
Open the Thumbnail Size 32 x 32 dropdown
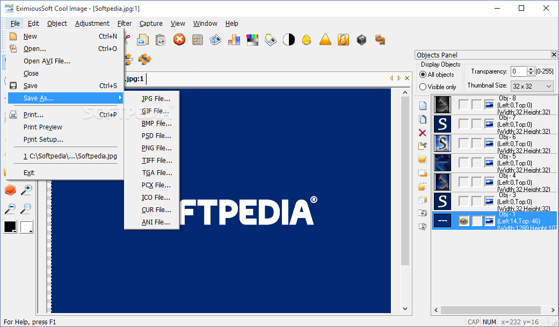(x=532, y=86)
